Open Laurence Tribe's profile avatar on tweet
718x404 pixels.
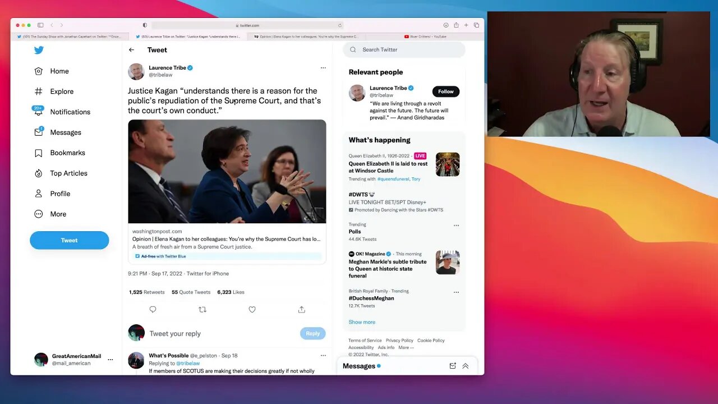point(136,72)
